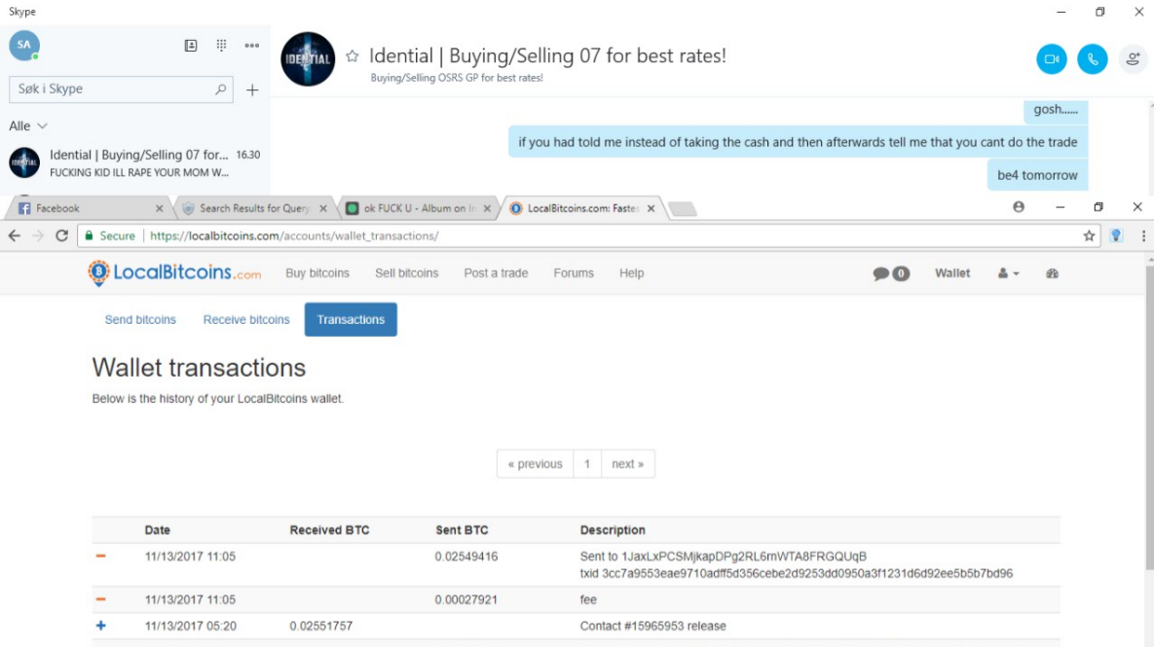Click the Secure padlock site info

pyautogui.click(x=110, y=236)
